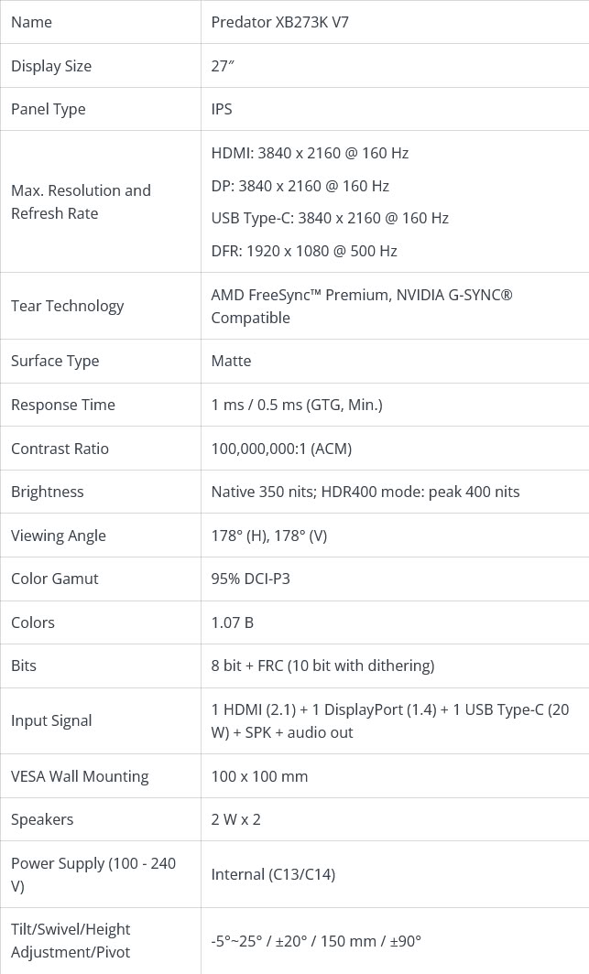Select the Brightness value text
589x974 pixels.
coord(365,492)
